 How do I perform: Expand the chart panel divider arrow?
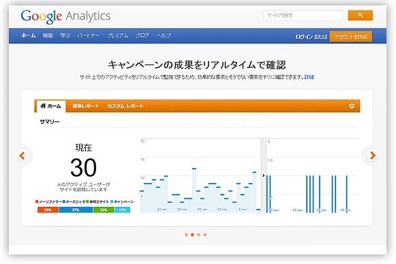pyautogui.click(x=263, y=176)
